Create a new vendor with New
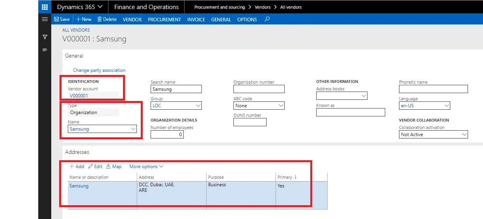 pos(84,19)
